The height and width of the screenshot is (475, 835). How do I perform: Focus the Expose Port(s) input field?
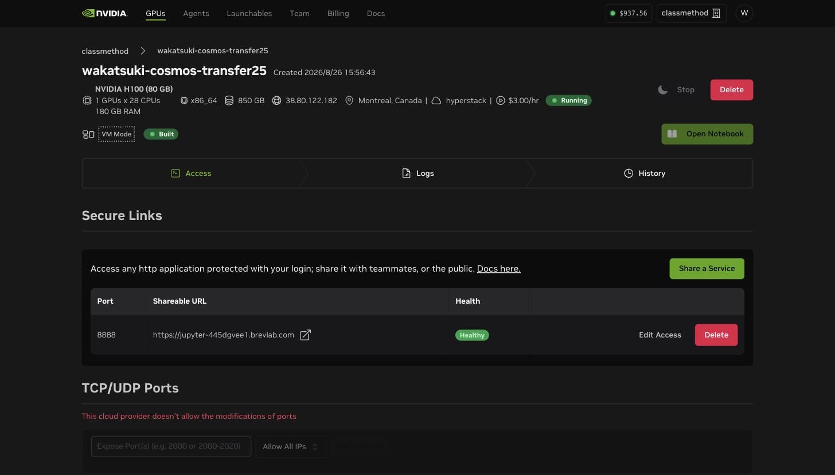click(x=171, y=446)
